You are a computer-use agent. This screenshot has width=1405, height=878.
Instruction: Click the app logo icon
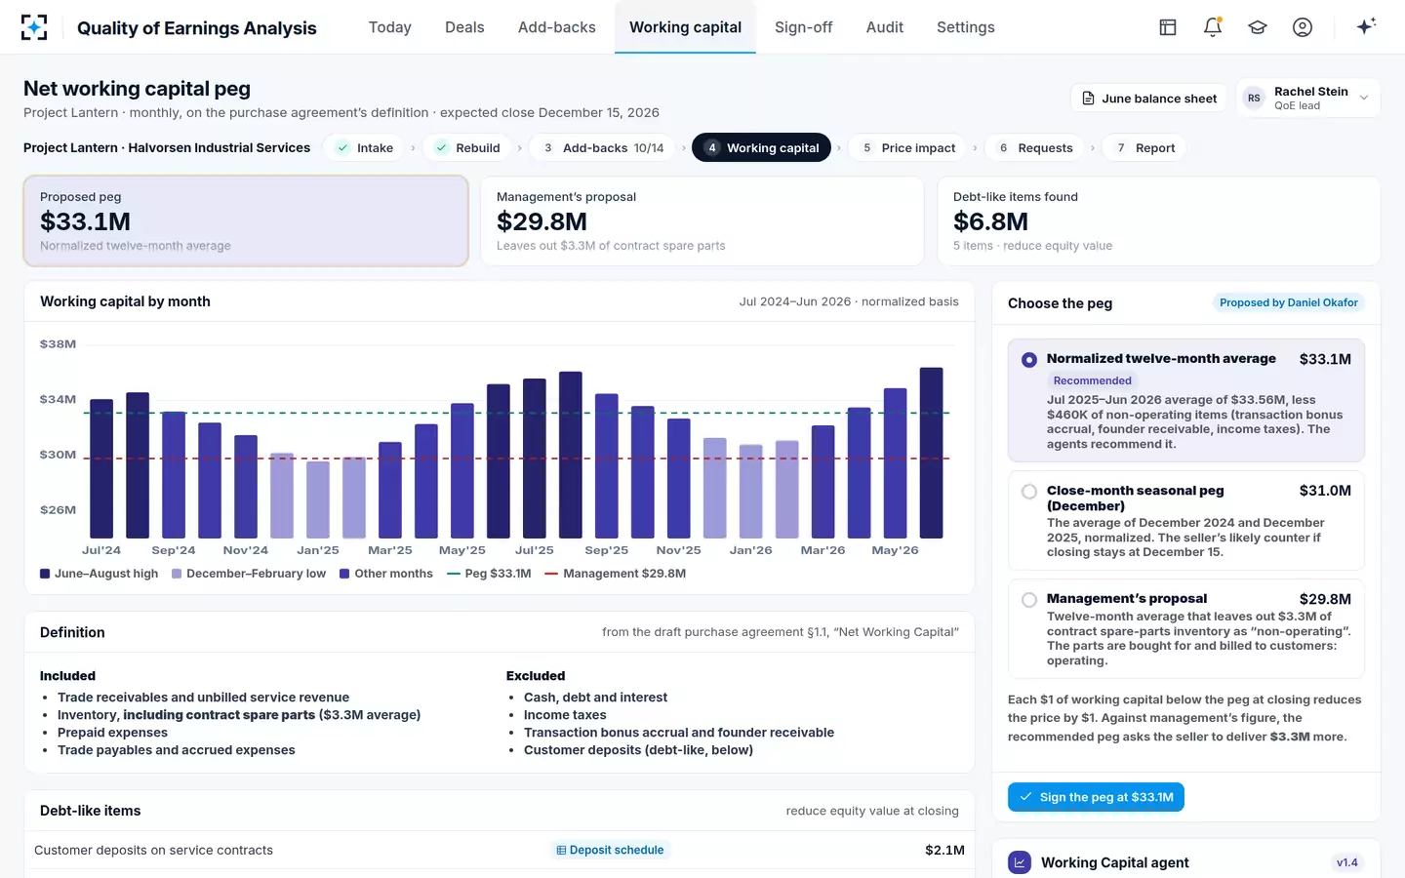[34, 27]
